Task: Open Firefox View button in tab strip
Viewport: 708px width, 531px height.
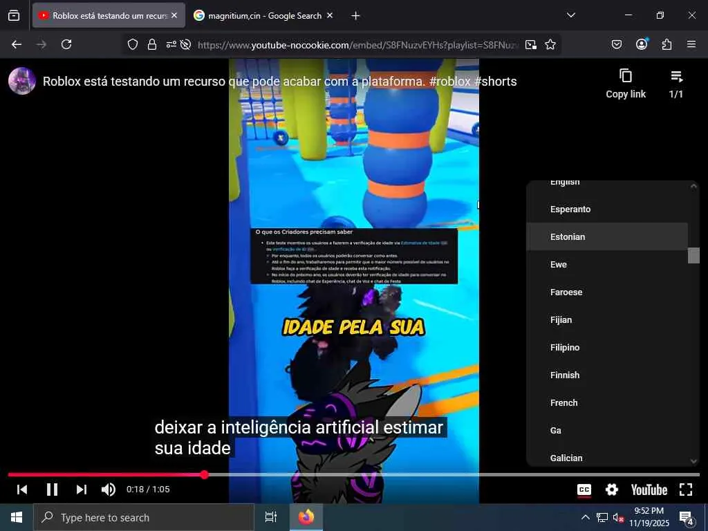Action: point(14,15)
